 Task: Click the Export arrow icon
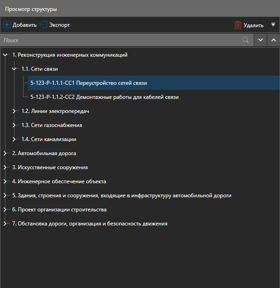[x=43, y=25]
